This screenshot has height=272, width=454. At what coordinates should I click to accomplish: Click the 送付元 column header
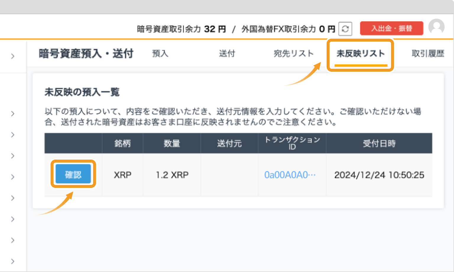[x=229, y=143]
